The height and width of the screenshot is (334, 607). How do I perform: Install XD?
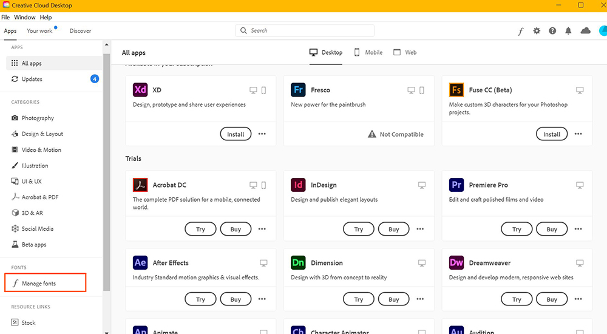[x=236, y=134]
